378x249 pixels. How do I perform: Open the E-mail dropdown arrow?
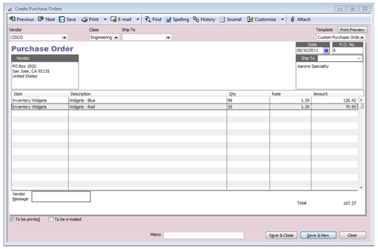click(138, 19)
